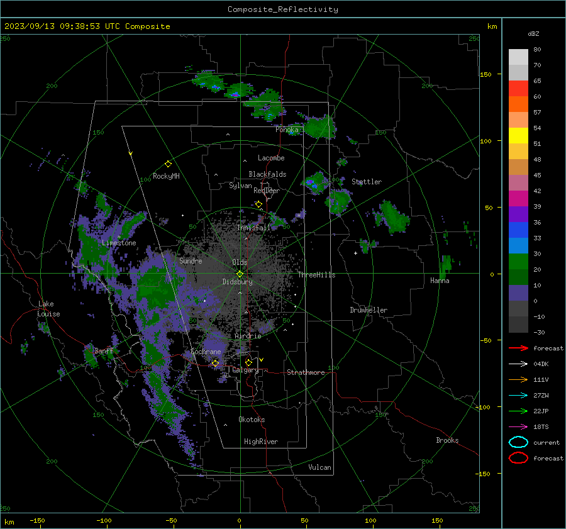Click the Banff label
Screen dimensions: 566x529
pyautogui.click(x=104, y=351)
